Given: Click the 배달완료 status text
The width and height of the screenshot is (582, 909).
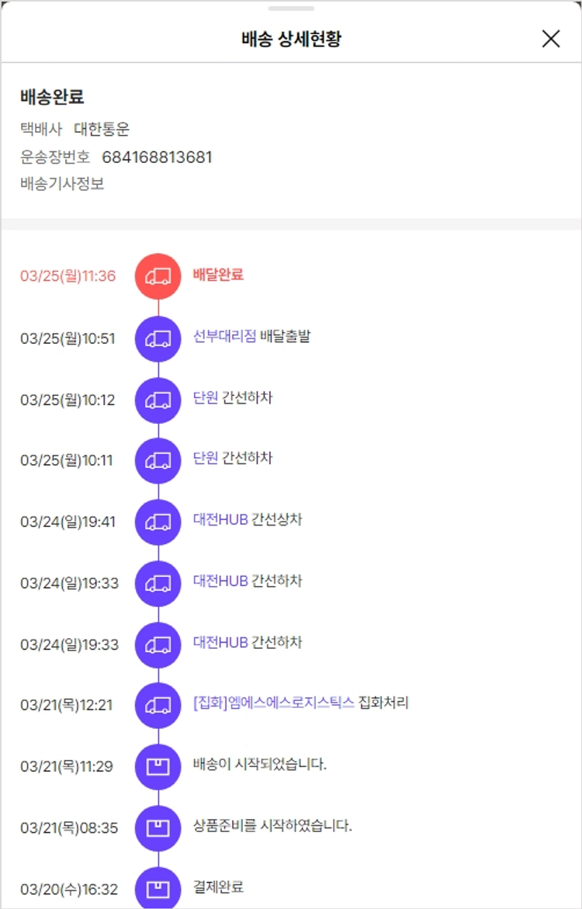Looking at the screenshot, I should tap(218, 275).
